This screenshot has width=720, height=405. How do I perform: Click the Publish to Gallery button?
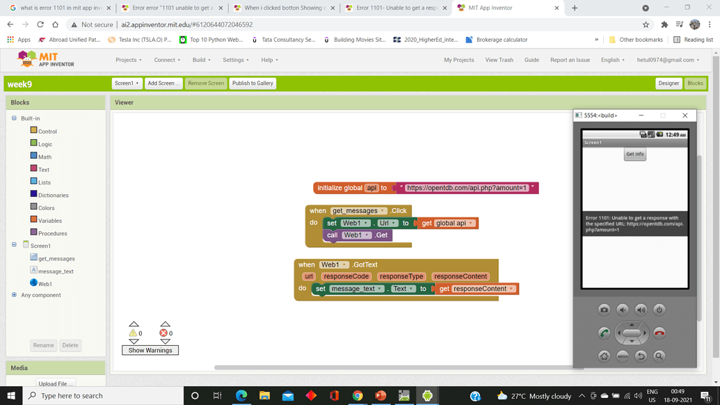253,84
